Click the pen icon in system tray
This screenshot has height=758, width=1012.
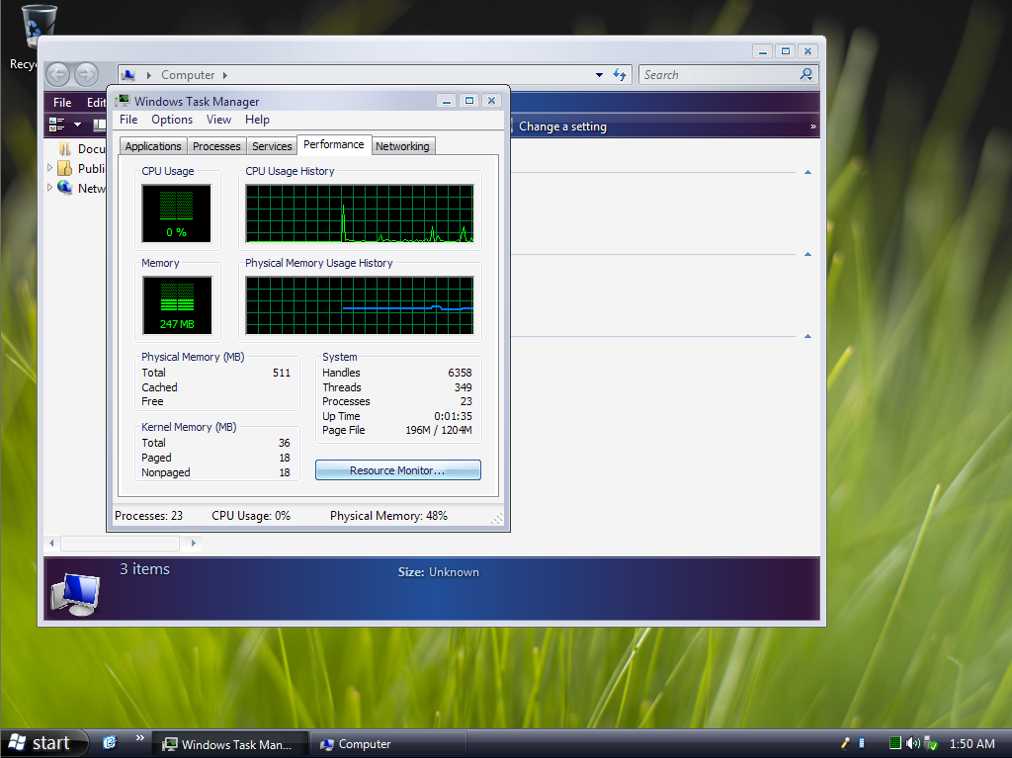845,743
